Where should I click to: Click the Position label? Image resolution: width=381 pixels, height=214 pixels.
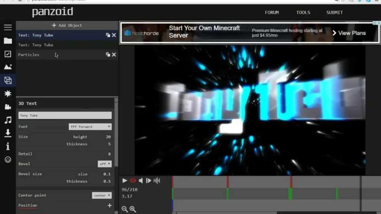pyautogui.click(x=28, y=205)
